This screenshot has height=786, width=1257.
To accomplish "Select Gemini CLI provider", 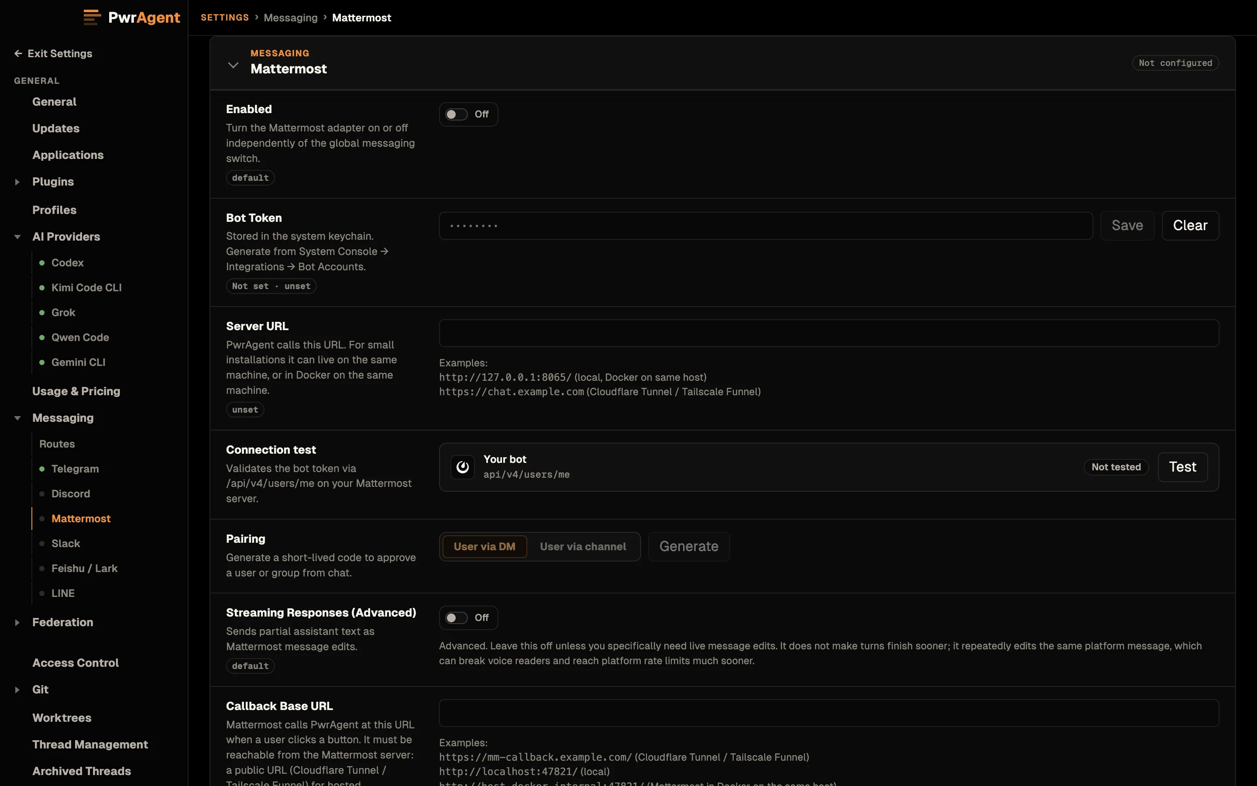I will coord(78,362).
